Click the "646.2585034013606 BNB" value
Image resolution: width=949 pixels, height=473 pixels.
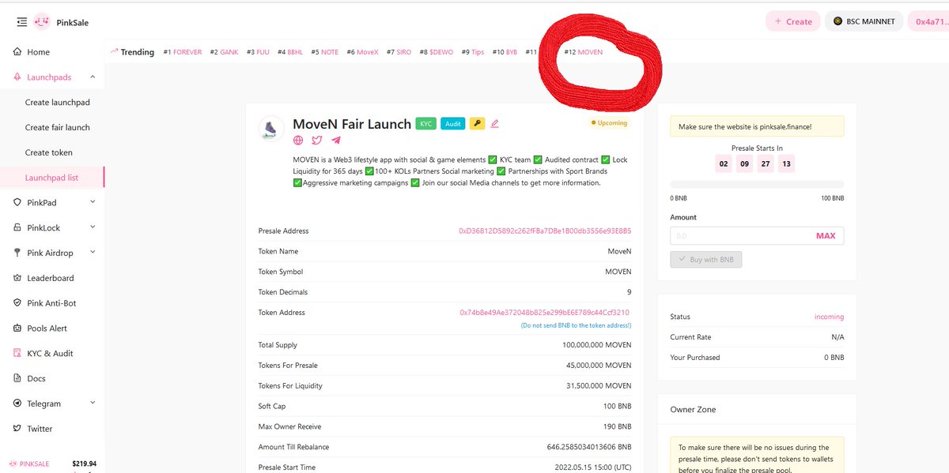click(x=588, y=447)
